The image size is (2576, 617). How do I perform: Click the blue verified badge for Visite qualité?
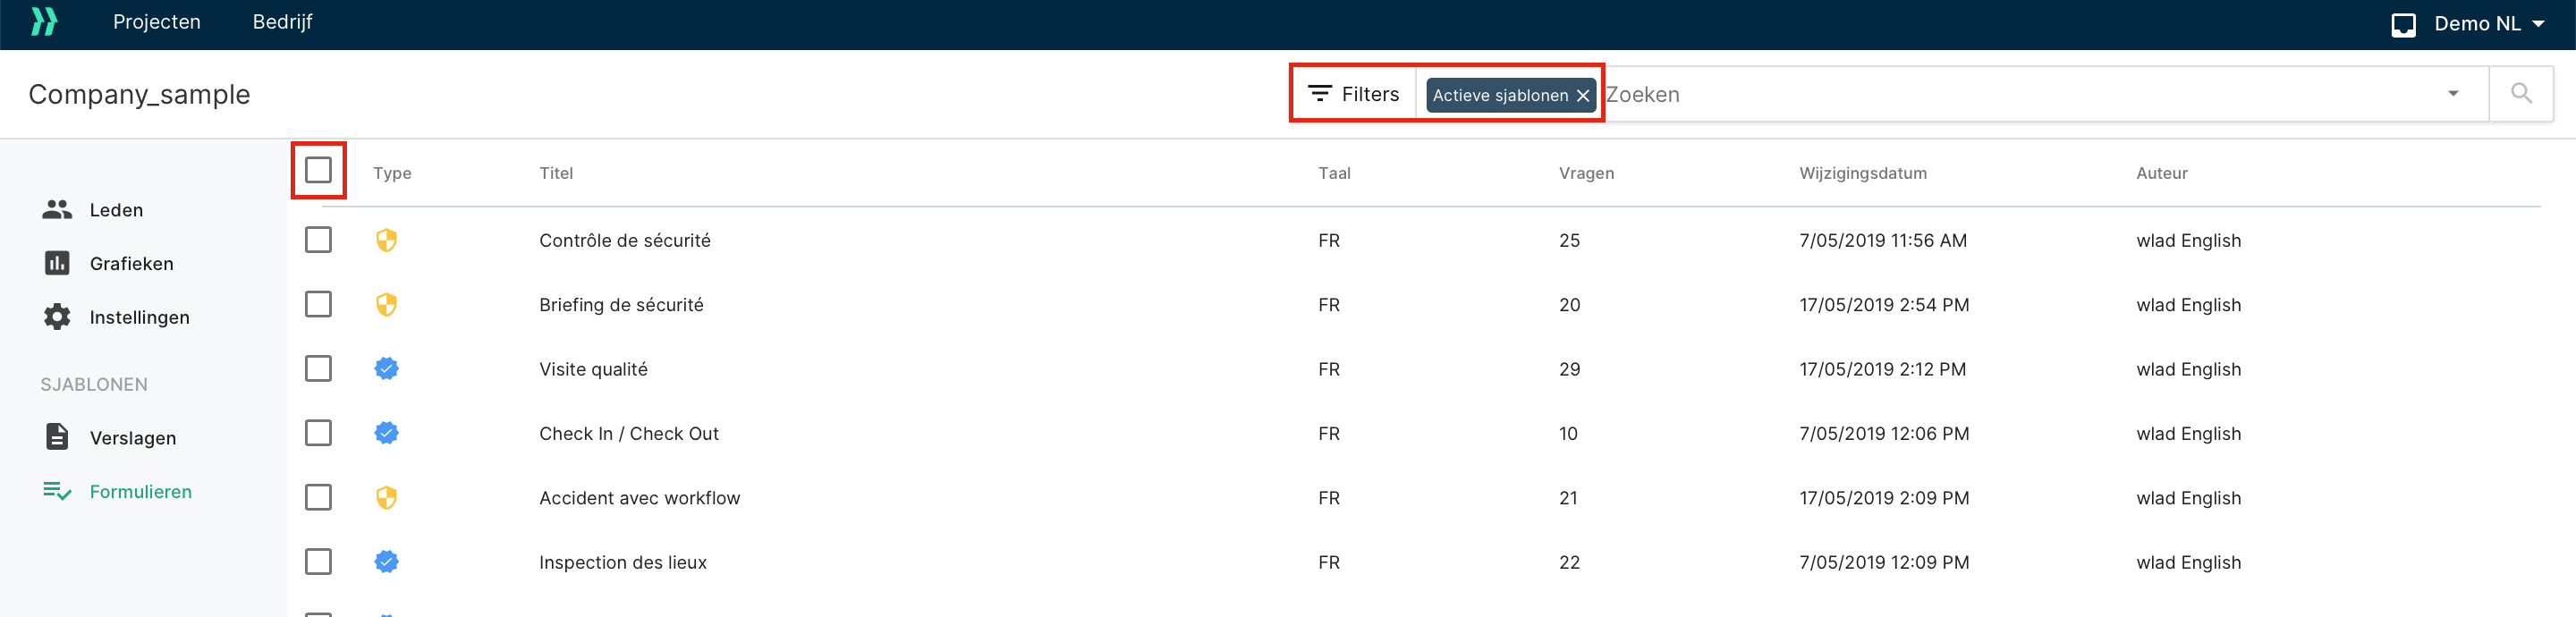pos(386,369)
